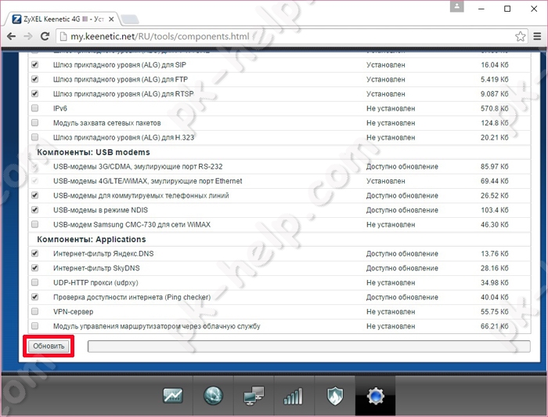548x417 pixels.
Task: Click 'Доступно обновление' status for SkyDNS
Action: [x=402, y=268]
